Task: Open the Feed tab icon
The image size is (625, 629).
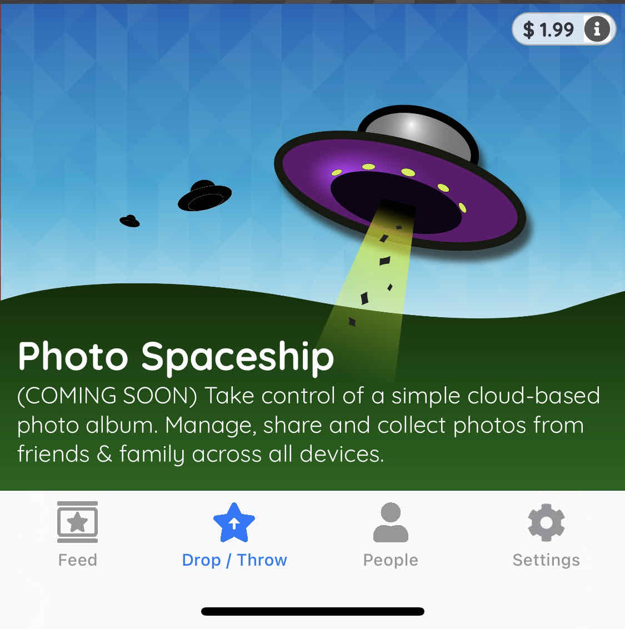Action: (x=77, y=522)
